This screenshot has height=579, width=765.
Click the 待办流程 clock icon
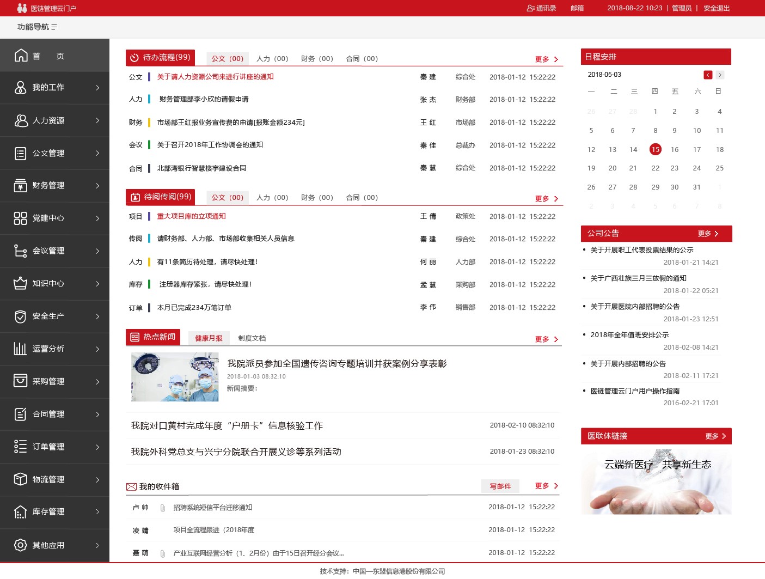click(134, 58)
